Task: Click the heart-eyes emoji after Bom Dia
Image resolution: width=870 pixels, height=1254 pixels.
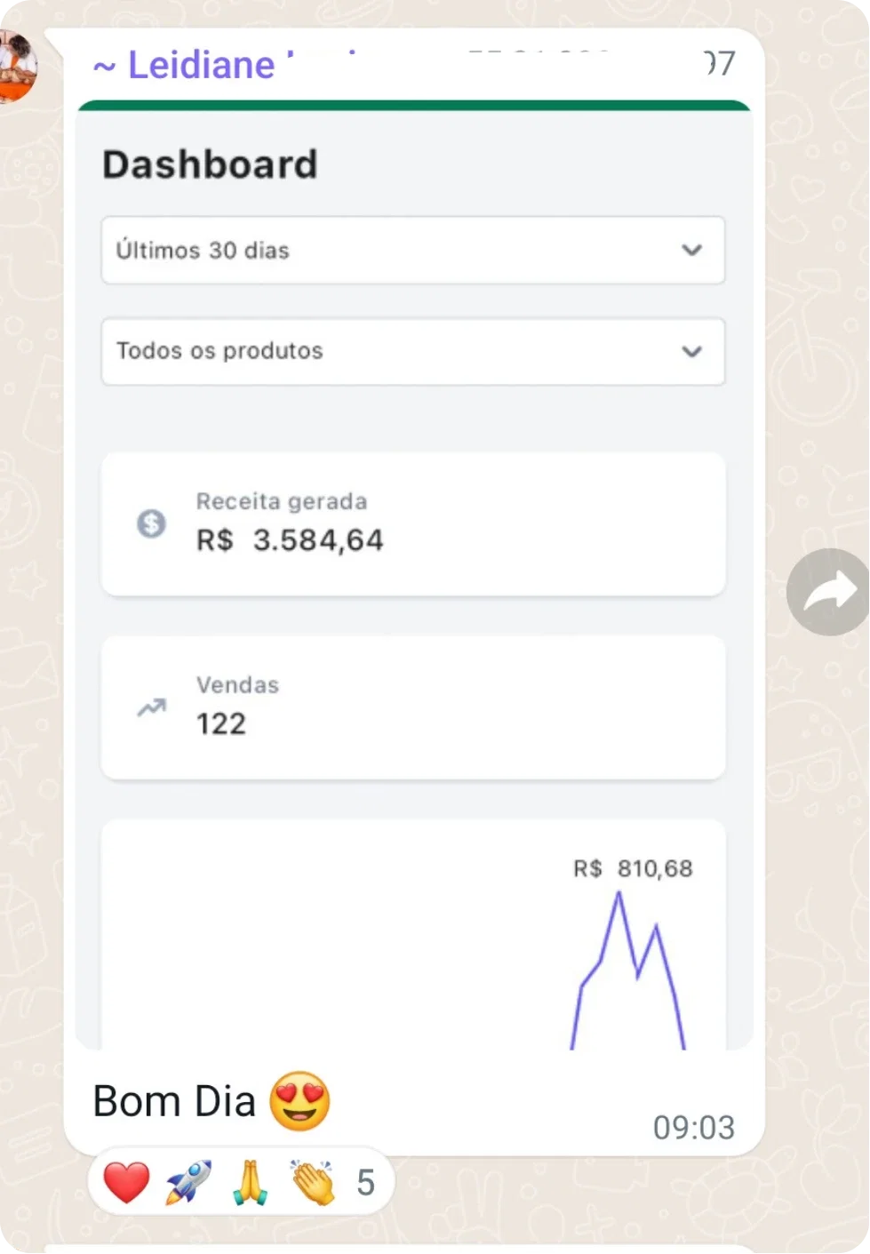Action: pos(299,1101)
